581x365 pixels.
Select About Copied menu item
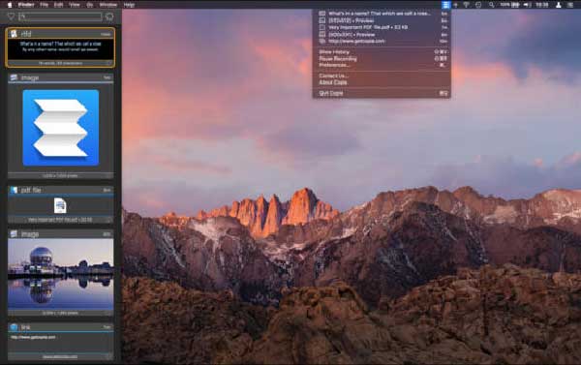pyautogui.click(x=382, y=82)
